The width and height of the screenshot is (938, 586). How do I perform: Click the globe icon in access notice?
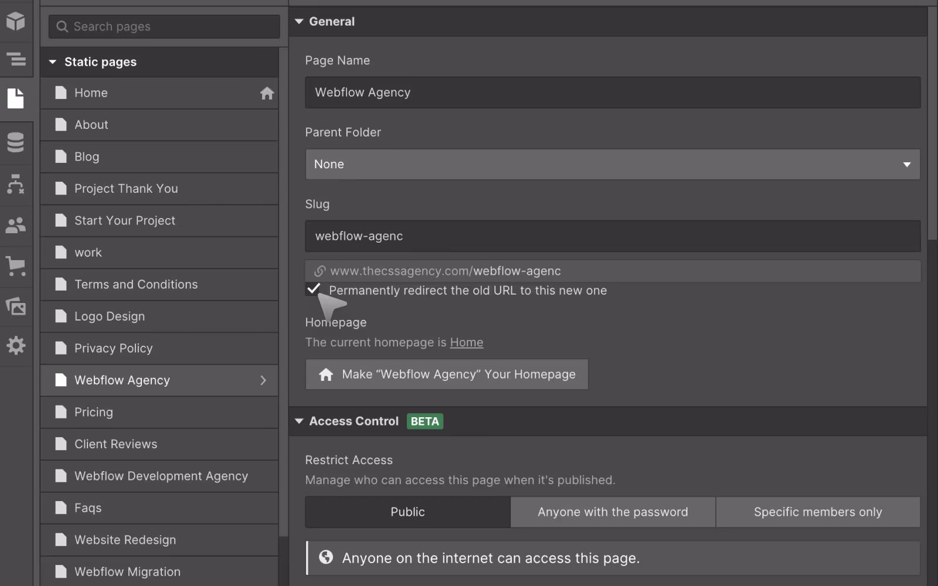click(x=326, y=557)
